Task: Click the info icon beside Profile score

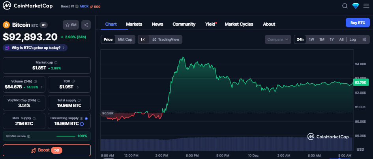Action: 28,136
